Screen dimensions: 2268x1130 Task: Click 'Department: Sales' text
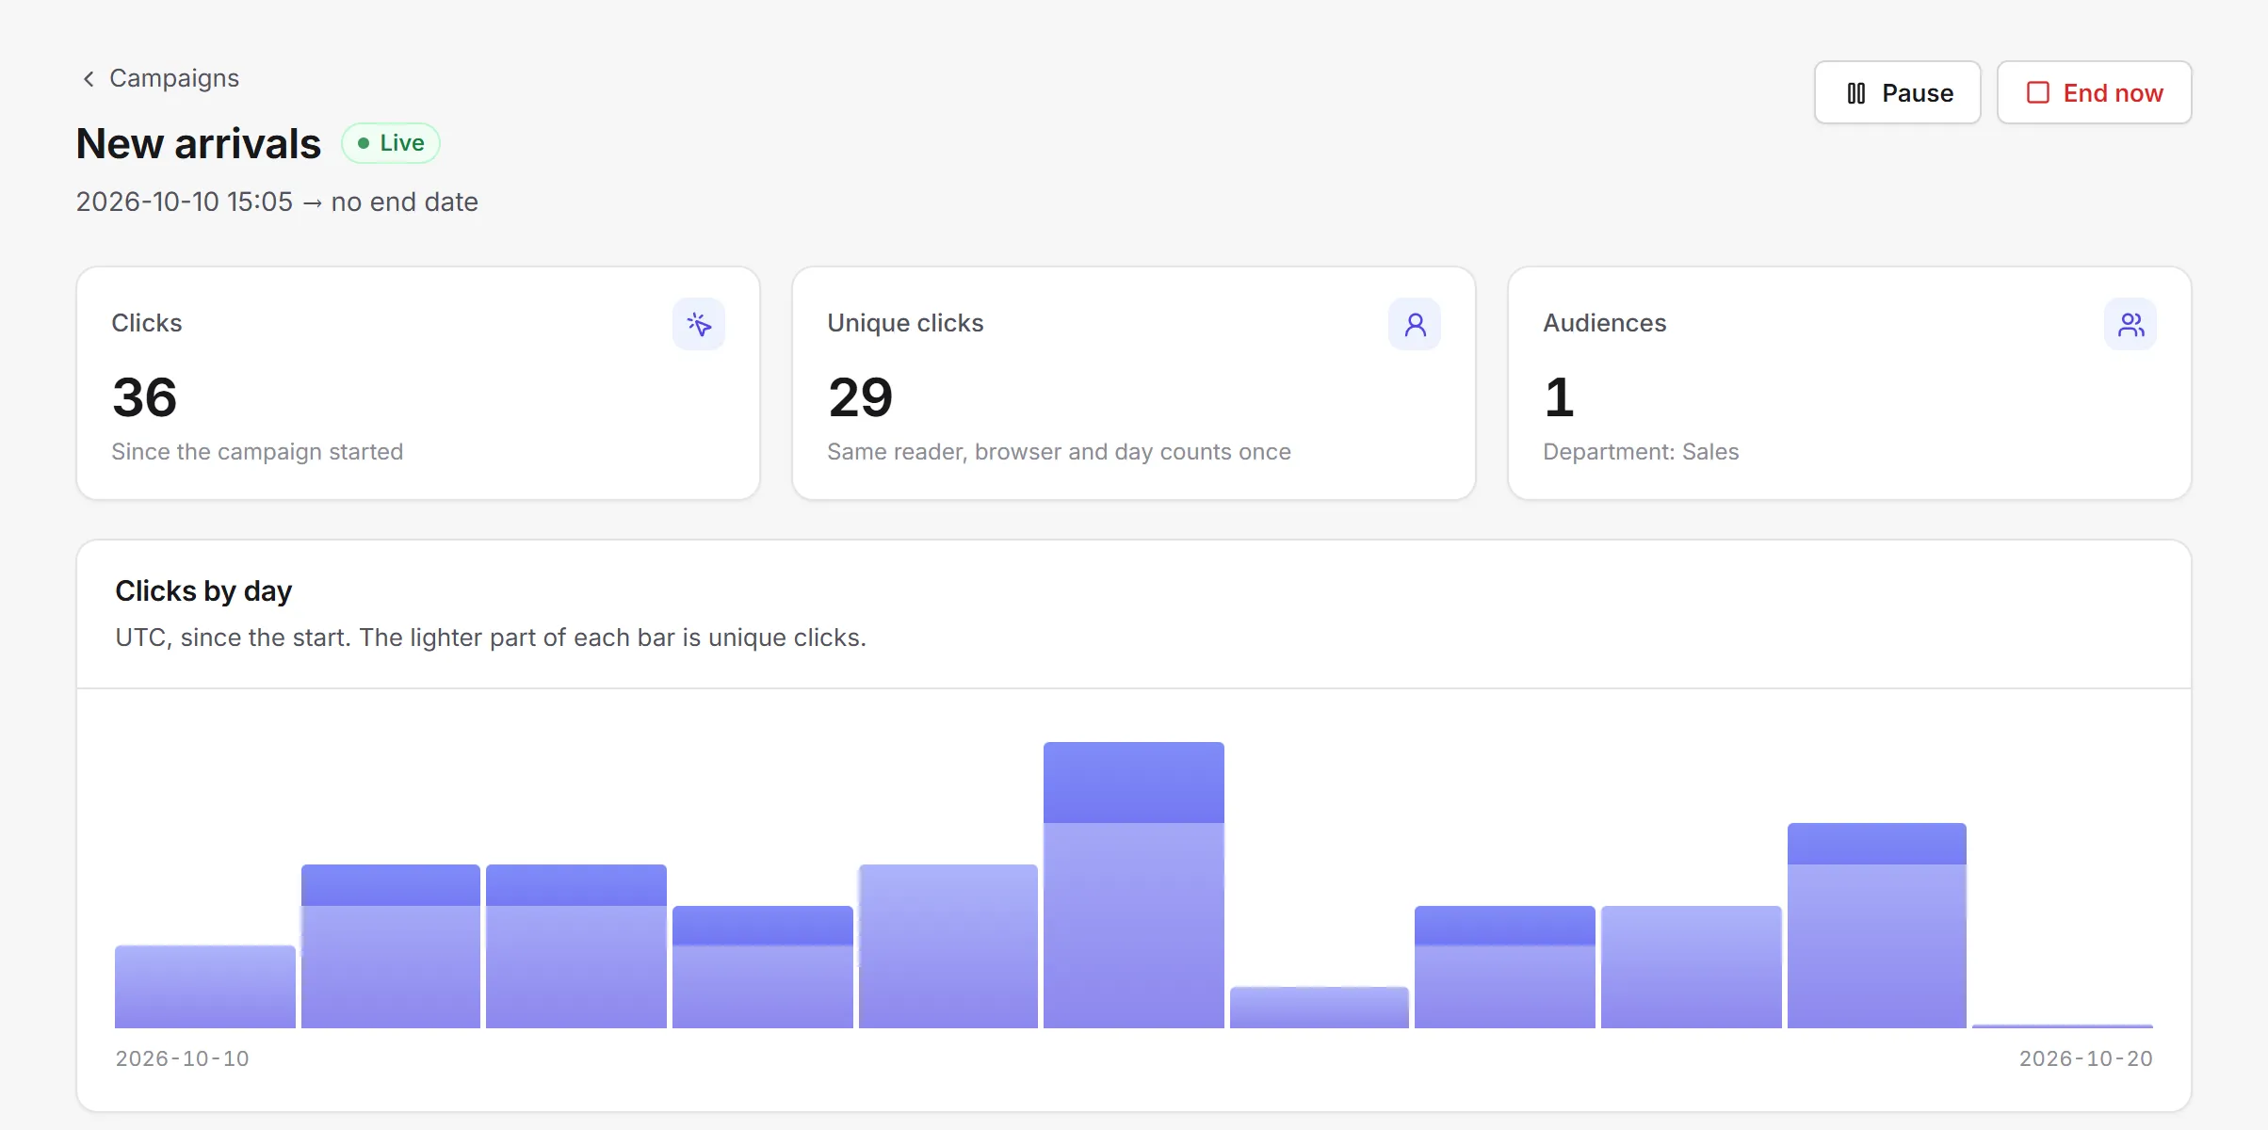1641,452
